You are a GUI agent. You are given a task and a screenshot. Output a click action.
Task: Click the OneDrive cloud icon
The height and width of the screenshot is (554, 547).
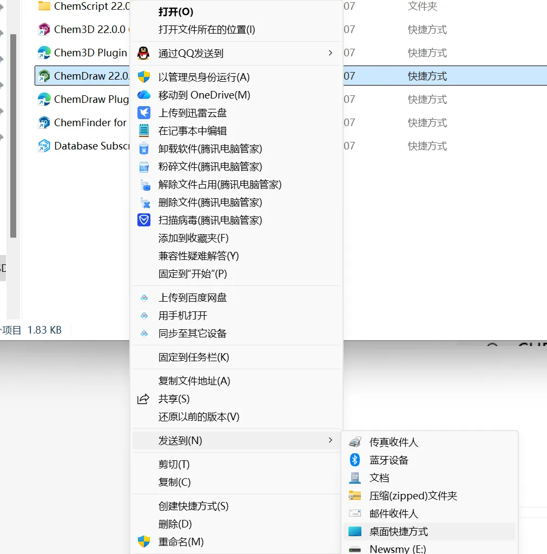click(x=143, y=95)
